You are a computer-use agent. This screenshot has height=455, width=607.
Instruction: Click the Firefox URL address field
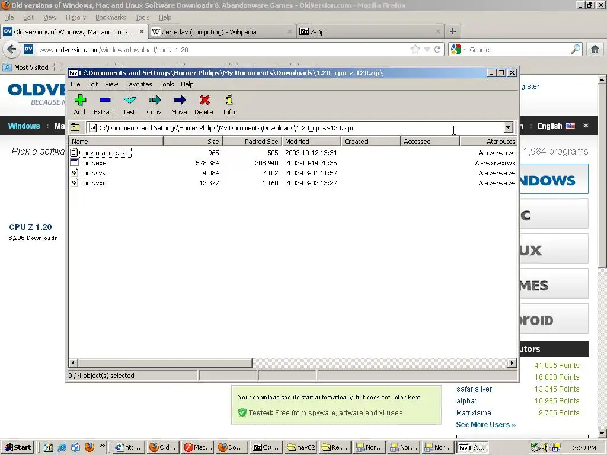tap(223, 50)
